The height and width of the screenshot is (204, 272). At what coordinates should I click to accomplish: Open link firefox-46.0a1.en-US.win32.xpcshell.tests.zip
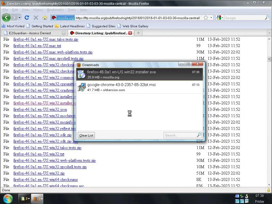click(50, 167)
